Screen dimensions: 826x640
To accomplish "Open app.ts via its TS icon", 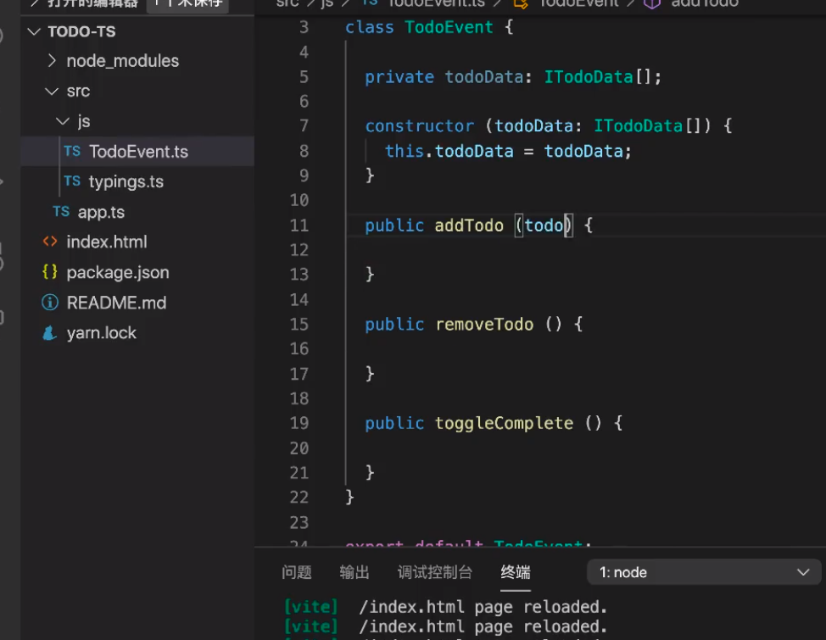I will point(60,212).
